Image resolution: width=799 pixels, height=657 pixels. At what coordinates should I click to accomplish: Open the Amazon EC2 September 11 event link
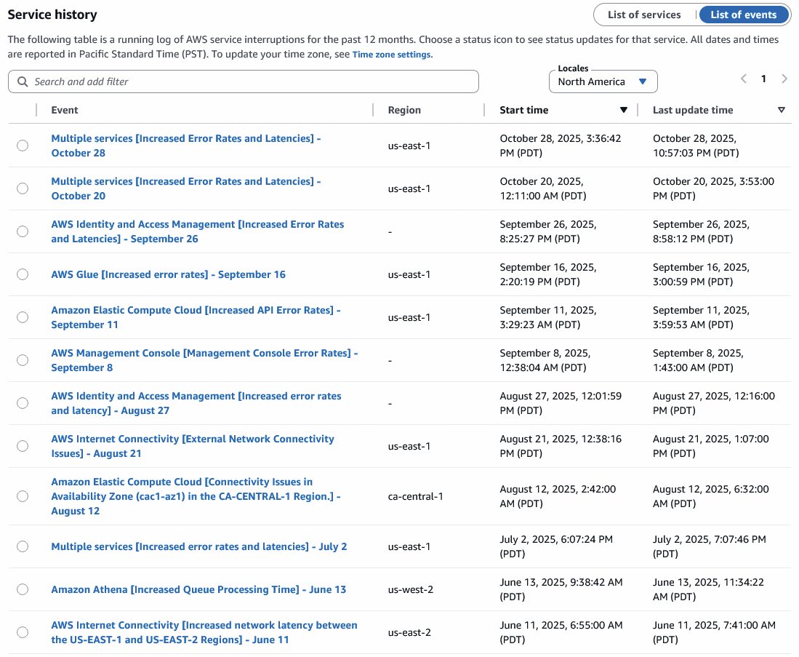[x=196, y=317]
